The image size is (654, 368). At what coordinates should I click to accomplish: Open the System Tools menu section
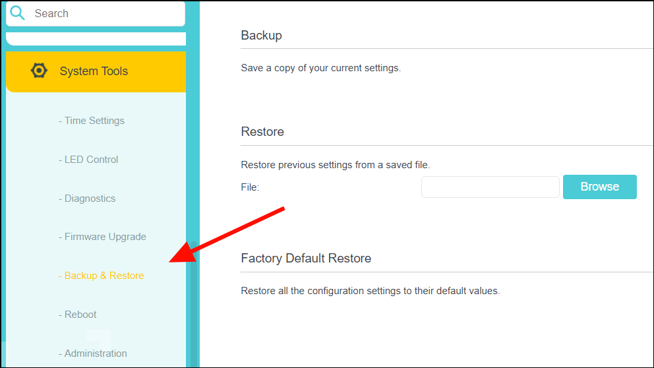tap(96, 71)
